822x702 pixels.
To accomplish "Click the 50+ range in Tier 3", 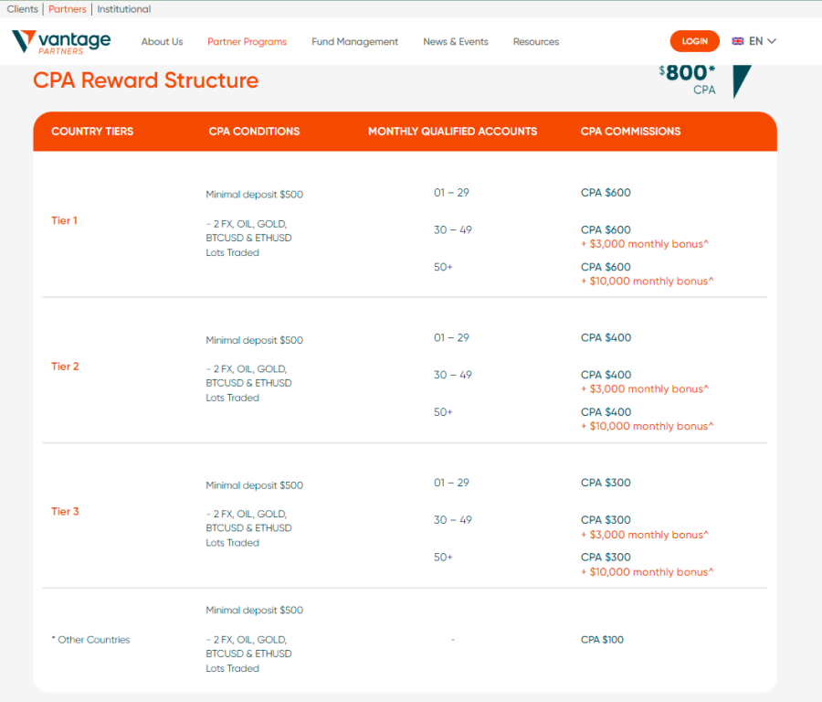I will tap(443, 558).
